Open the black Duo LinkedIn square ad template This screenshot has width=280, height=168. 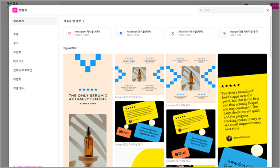[x=191, y=134]
